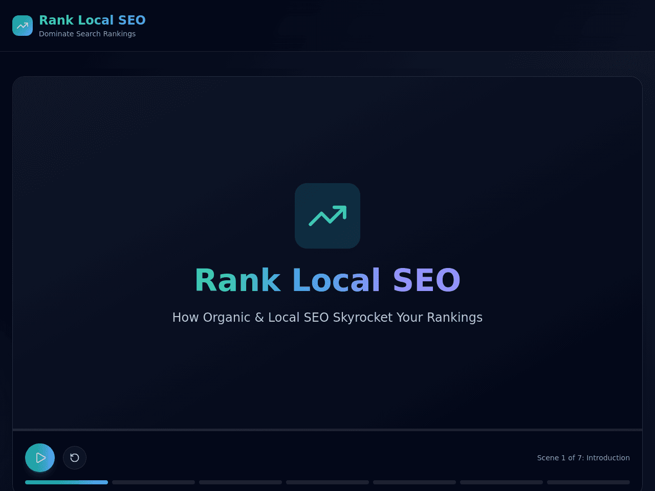Click the "Scene 1 of 7: Introduction" label
655x491 pixels.
(x=583, y=458)
